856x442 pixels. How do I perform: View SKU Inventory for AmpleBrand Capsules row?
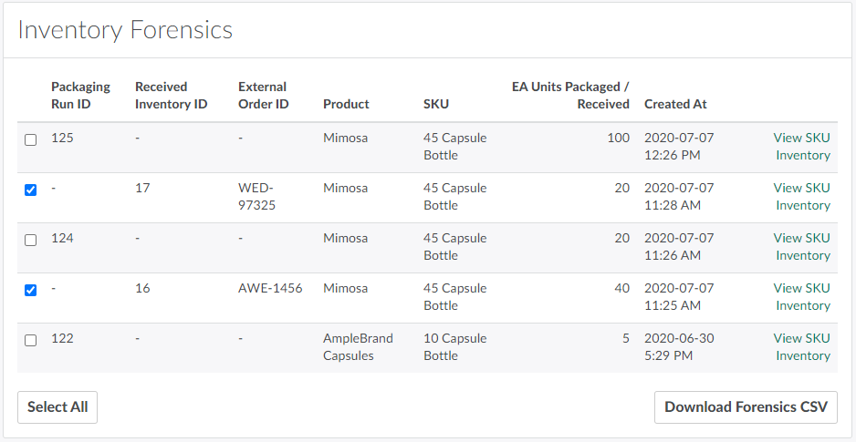click(x=801, y=347)
